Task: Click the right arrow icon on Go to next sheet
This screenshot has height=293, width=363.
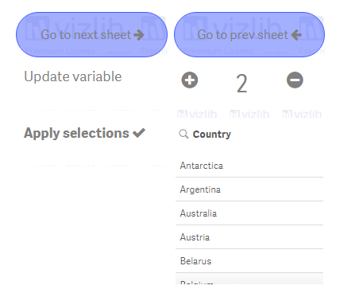Action: coord(139,35)
